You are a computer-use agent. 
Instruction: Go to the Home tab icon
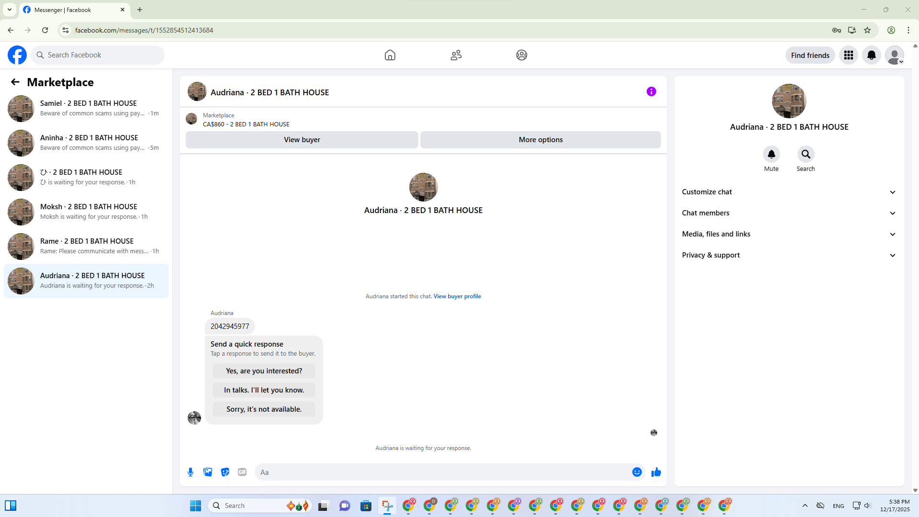click(390, 55)
